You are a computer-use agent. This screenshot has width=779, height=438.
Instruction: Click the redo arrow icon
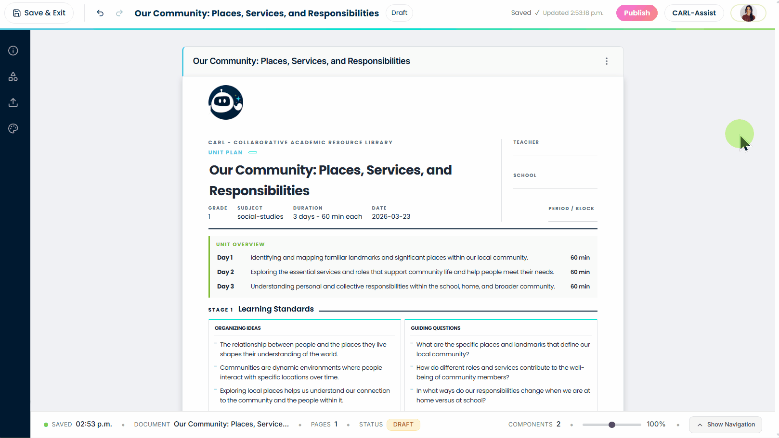click(119, 13)
